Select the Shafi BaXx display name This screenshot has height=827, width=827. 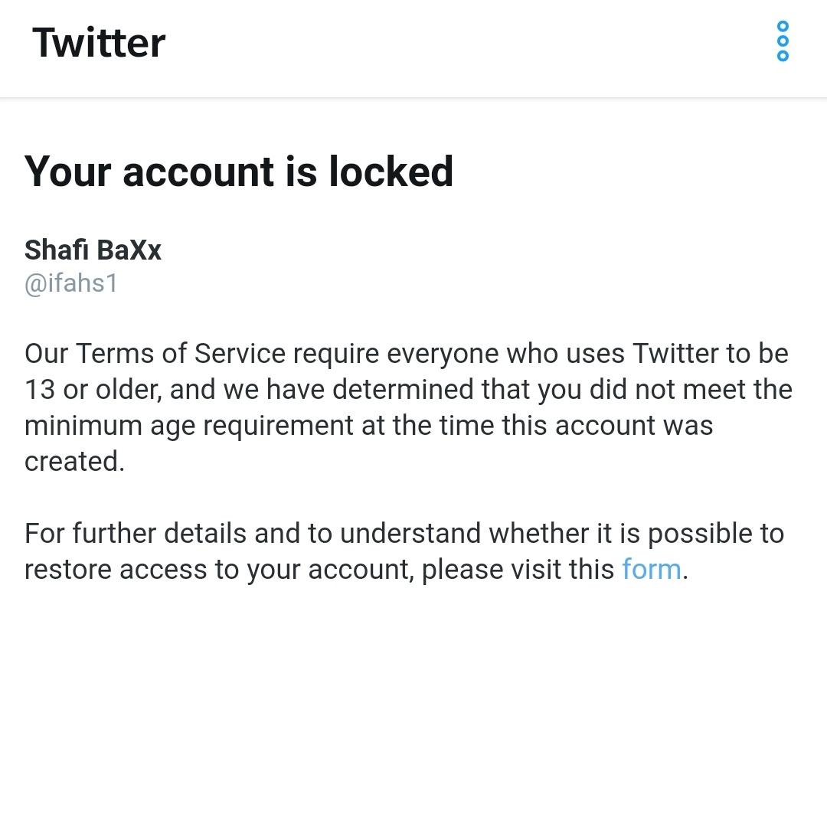pos(92,250)
